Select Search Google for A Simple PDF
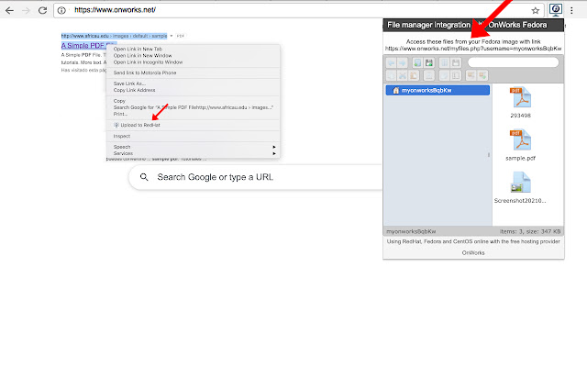587x367 pixels. coord(193,107)
